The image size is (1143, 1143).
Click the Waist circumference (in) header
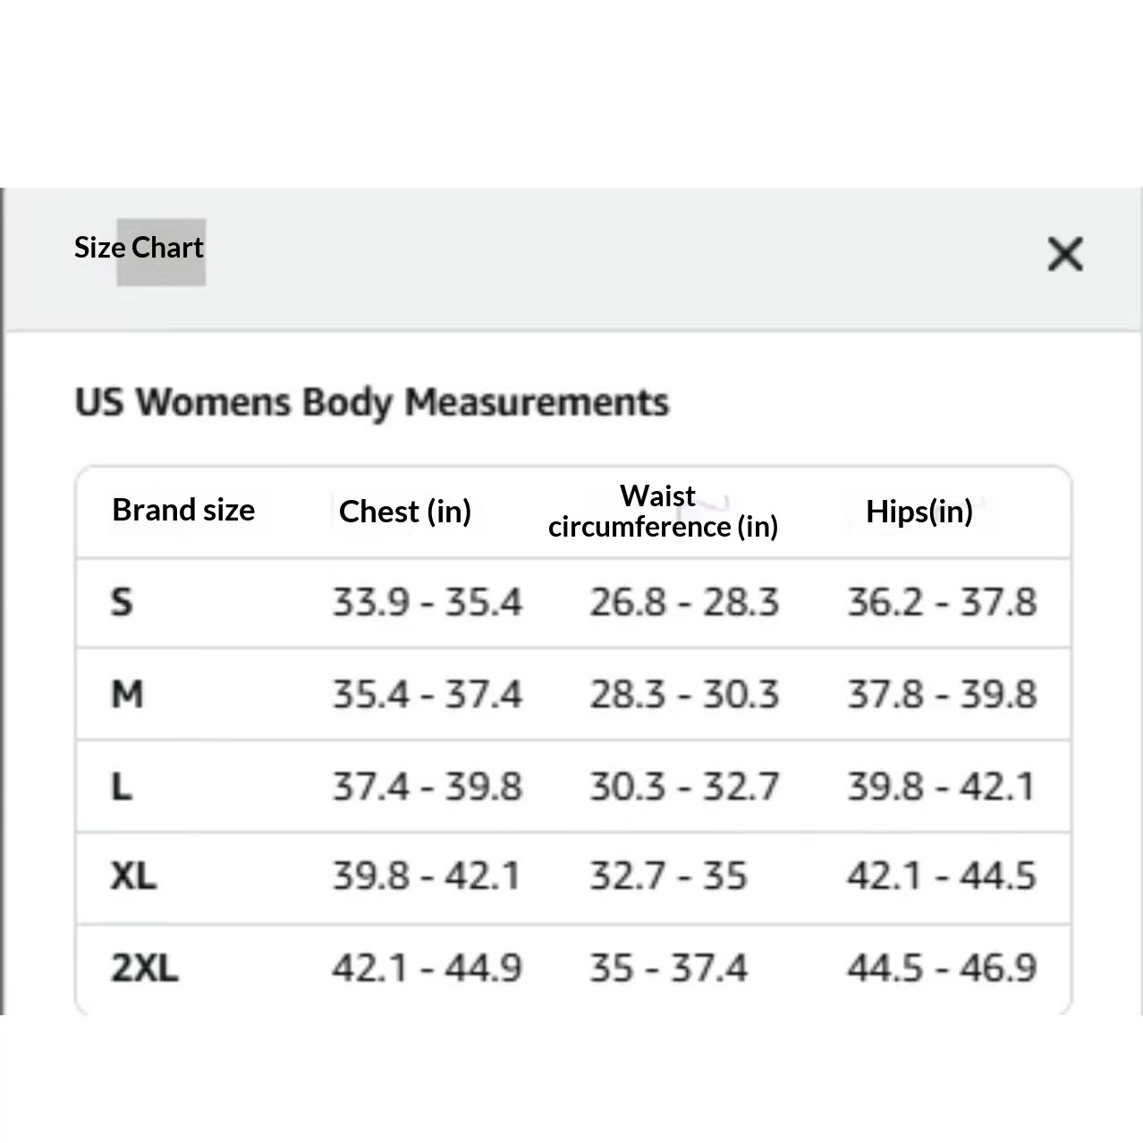tap(663, 512)
